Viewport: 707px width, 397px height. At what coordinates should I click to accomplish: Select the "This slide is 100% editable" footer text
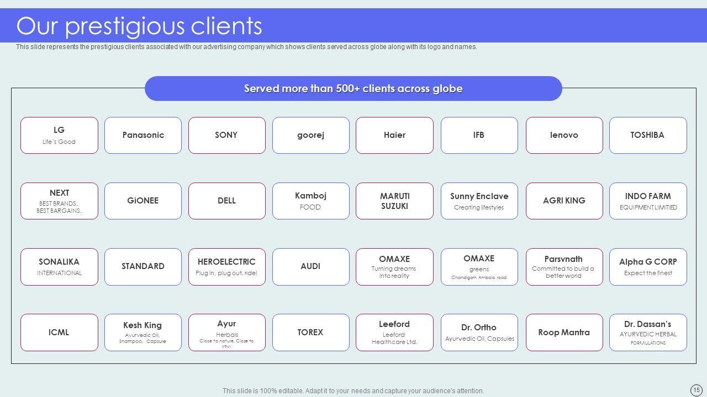coord(353,391)
